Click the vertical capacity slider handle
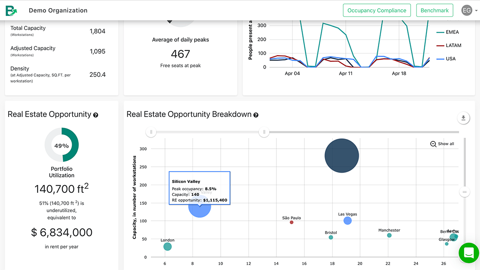The width and height of the screenshot is (480, 270). 464,192
